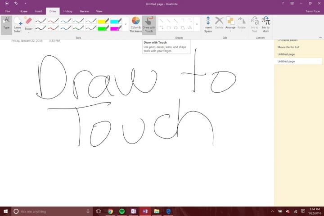
Task: Open Task View on the taskbar
Action: pyautogui.click(x=99, y=211)
